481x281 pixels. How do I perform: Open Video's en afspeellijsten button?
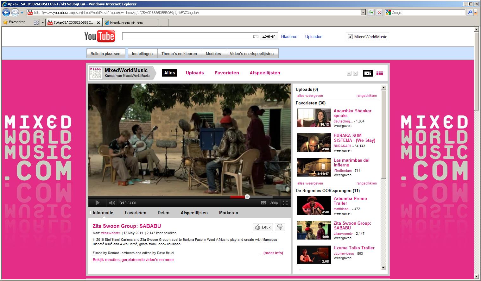pos(252,53)
